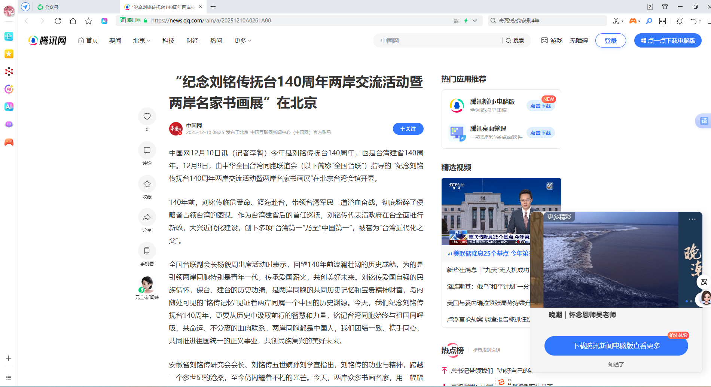Bookmark page with toolbar star icon
The image size is (711, 387).
pyautogui.click(x=88, y=21)
